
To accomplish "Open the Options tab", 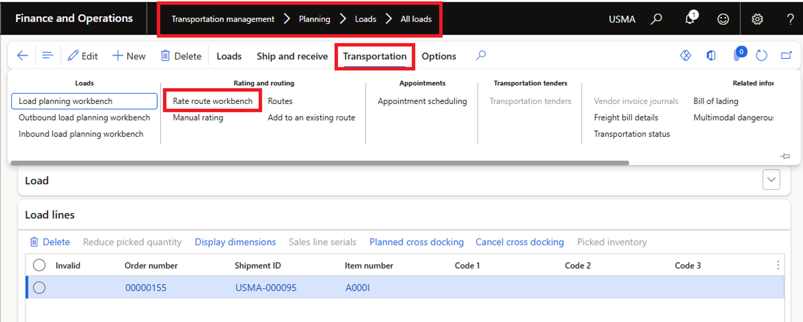I will pyautogui.click(x=439, y=56).
